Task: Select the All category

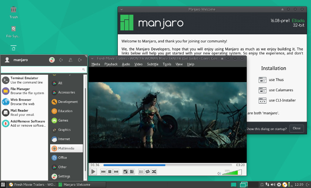Action: coord(67,83)
